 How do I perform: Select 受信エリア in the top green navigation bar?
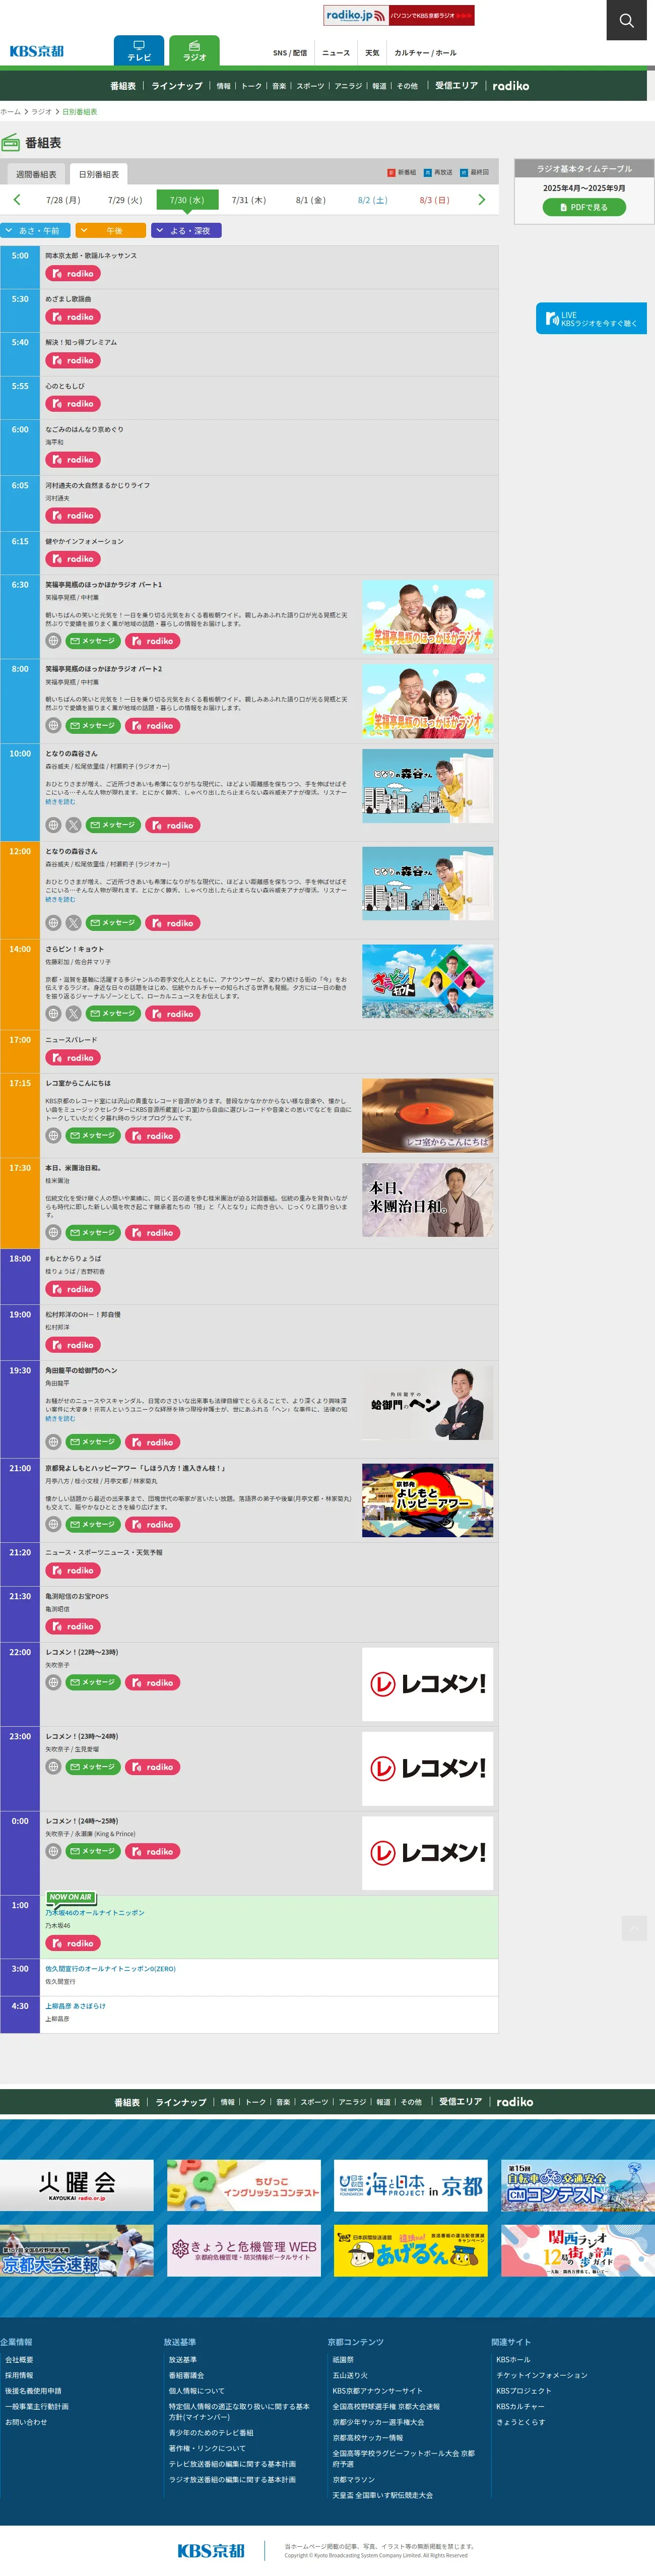(x=456, y=86)
